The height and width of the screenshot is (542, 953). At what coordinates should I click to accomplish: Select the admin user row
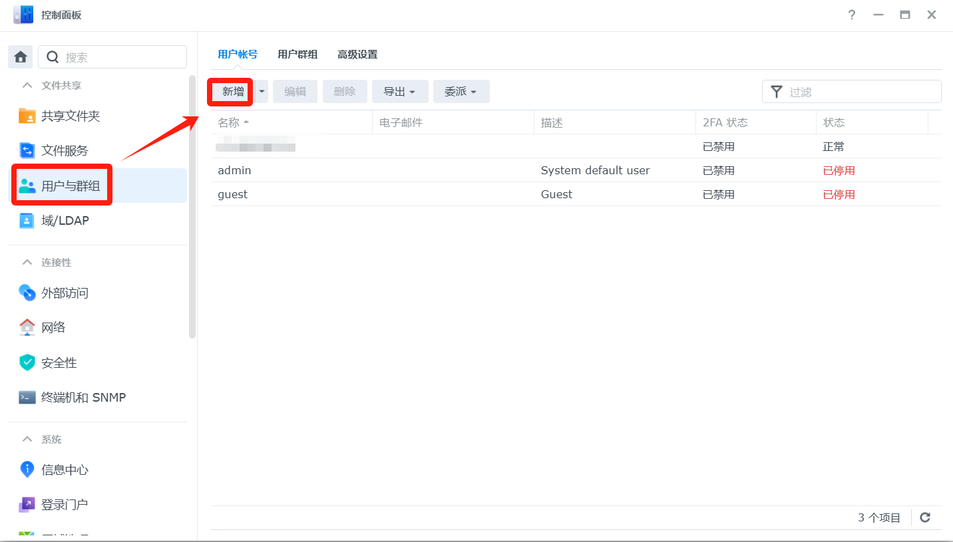point(399,170)
